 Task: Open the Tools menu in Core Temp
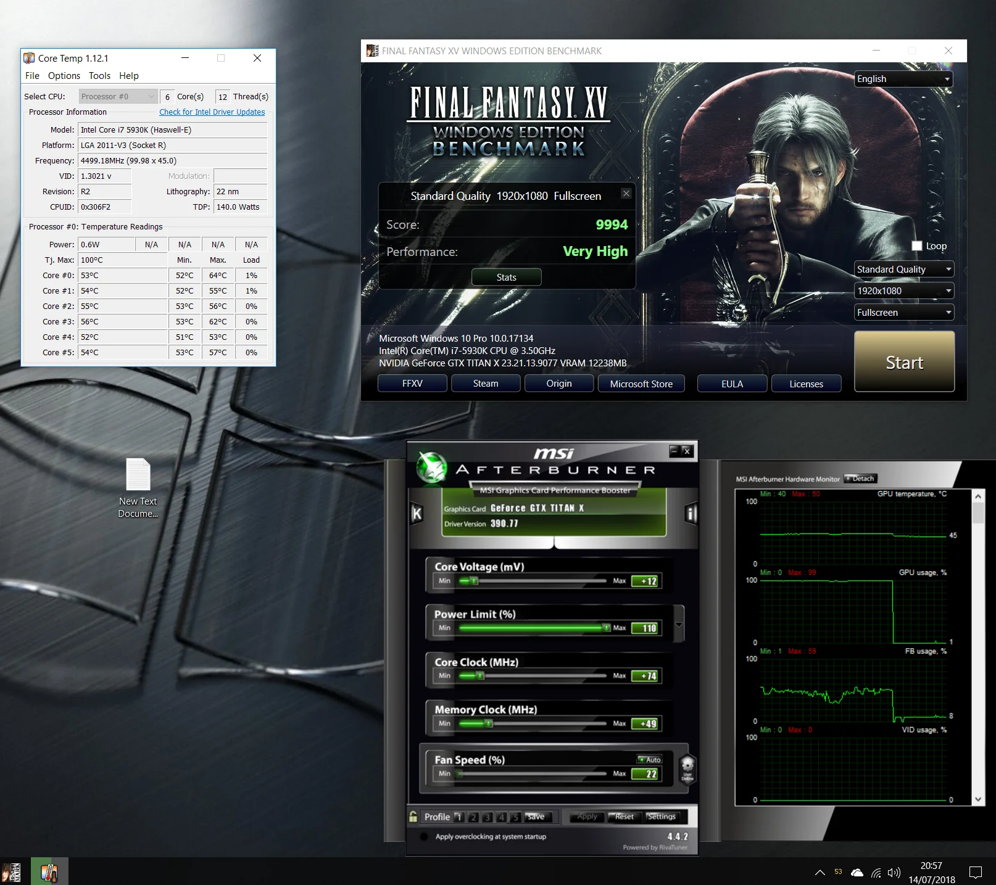click(99, 76)
